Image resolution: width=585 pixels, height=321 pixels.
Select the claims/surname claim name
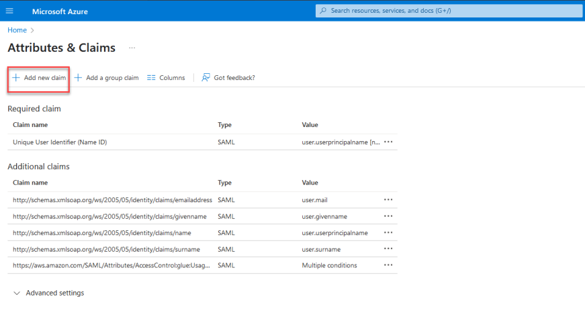pos(106,249)
